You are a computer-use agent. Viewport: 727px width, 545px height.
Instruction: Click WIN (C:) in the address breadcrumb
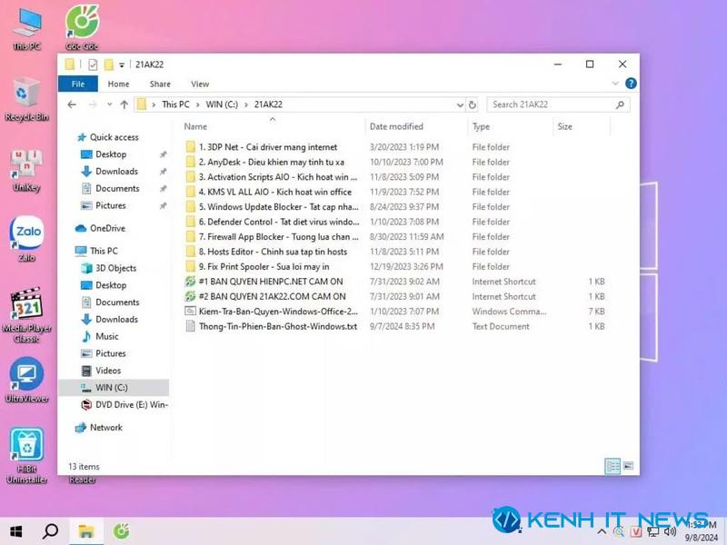coord(222,104)
